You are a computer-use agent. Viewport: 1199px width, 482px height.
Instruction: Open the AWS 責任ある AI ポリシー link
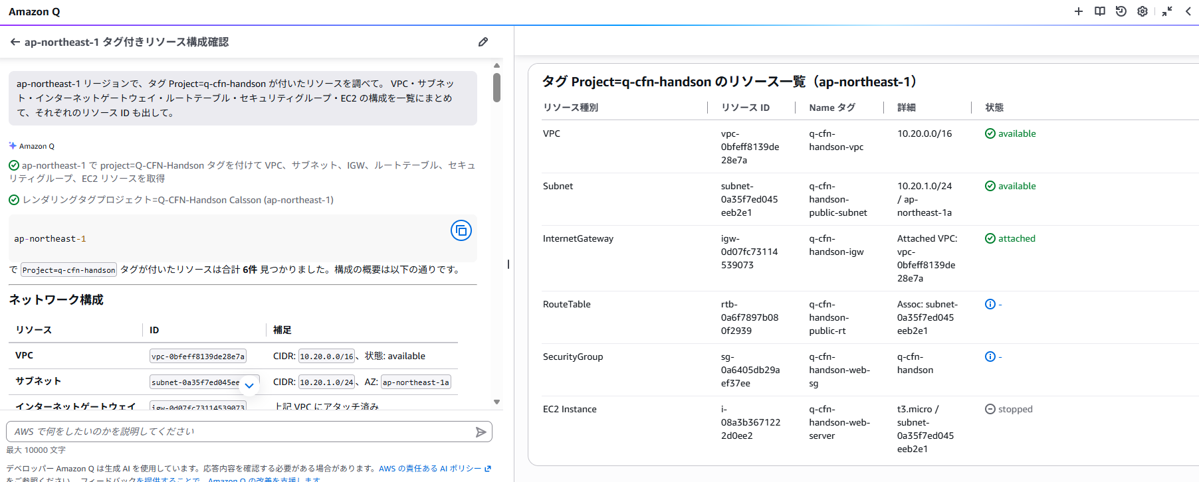click(430, 468)
